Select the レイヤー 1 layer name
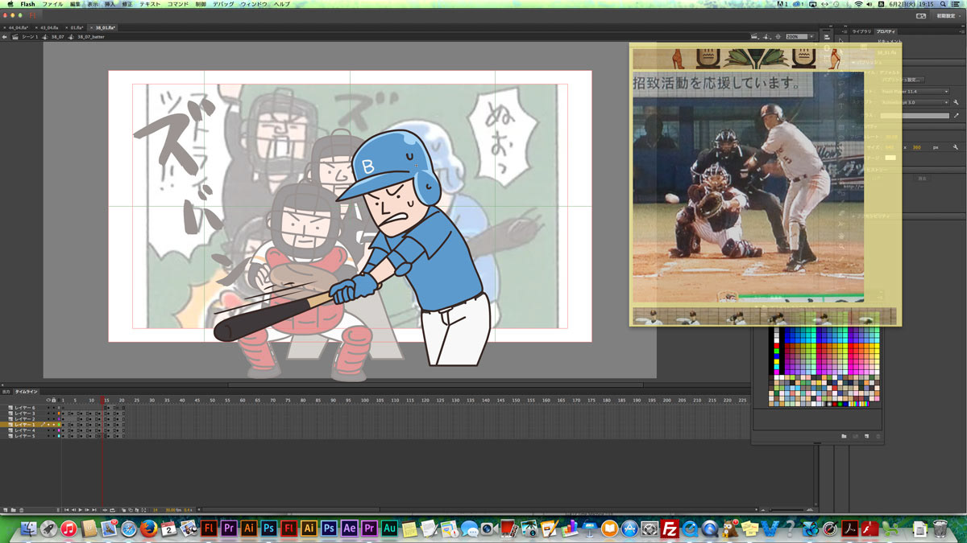This screenshot has width=967, height=543. click(24, 425)
